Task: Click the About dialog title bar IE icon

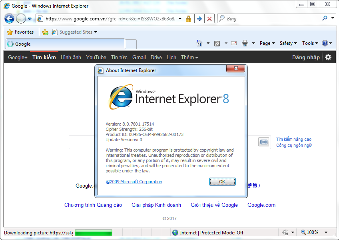Action: [100, 70]
